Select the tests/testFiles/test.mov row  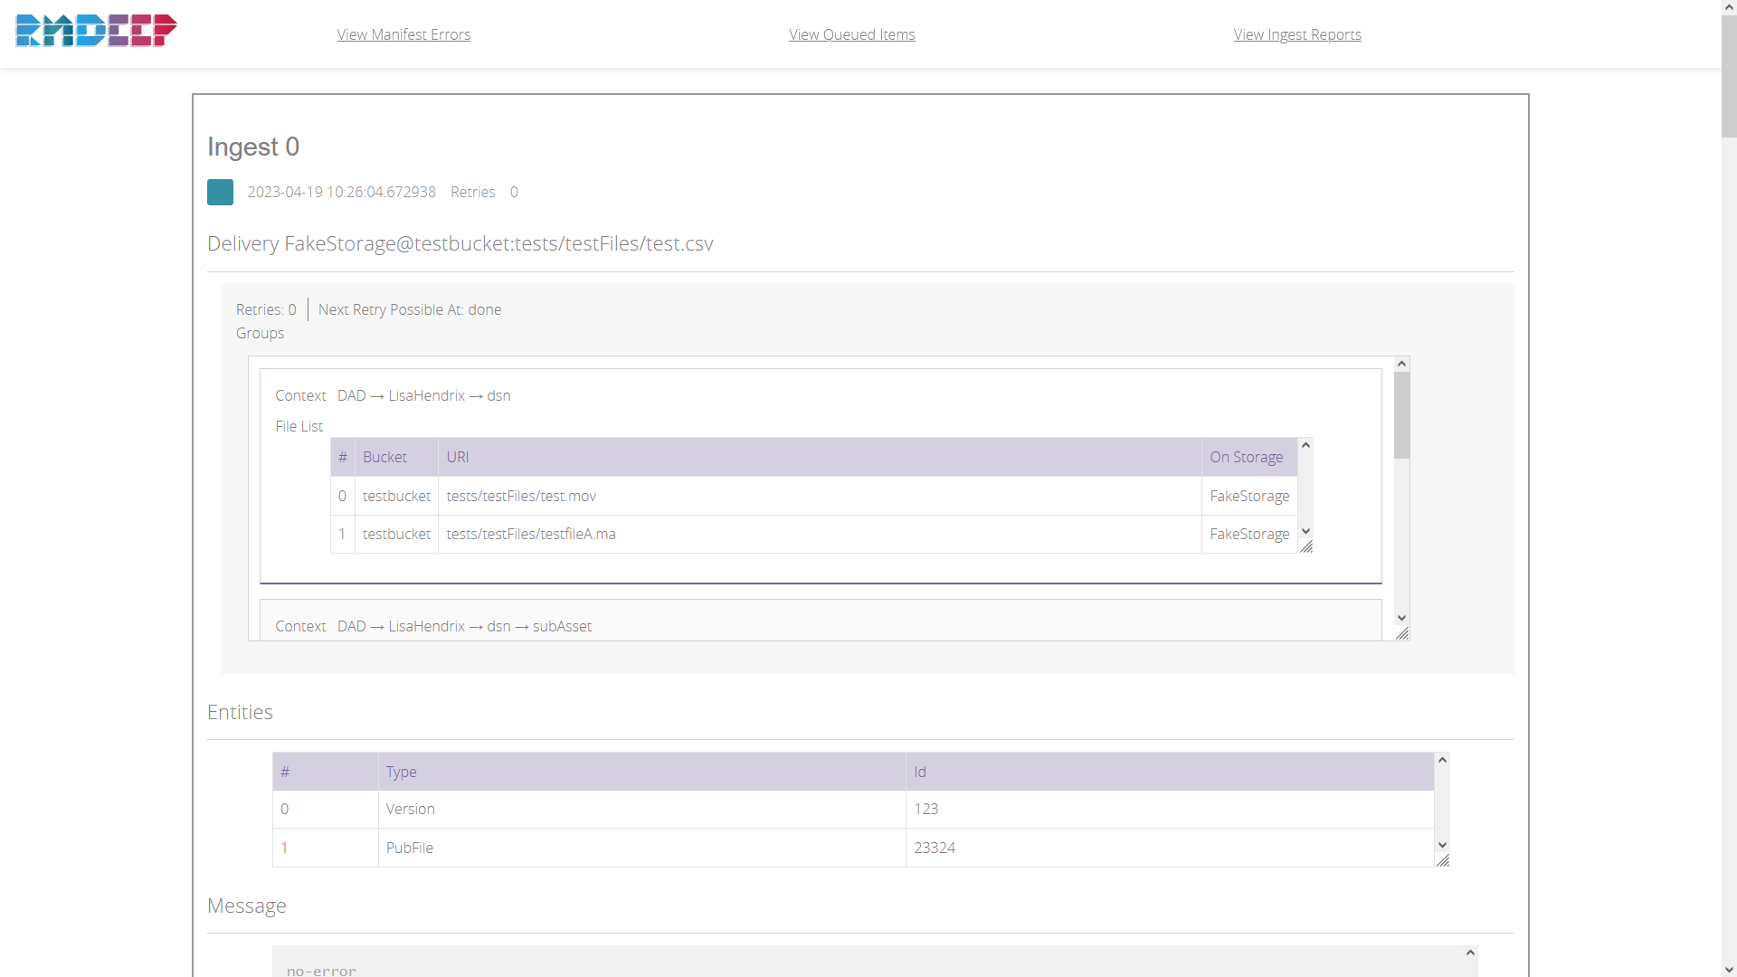click(x=521, y=496)
